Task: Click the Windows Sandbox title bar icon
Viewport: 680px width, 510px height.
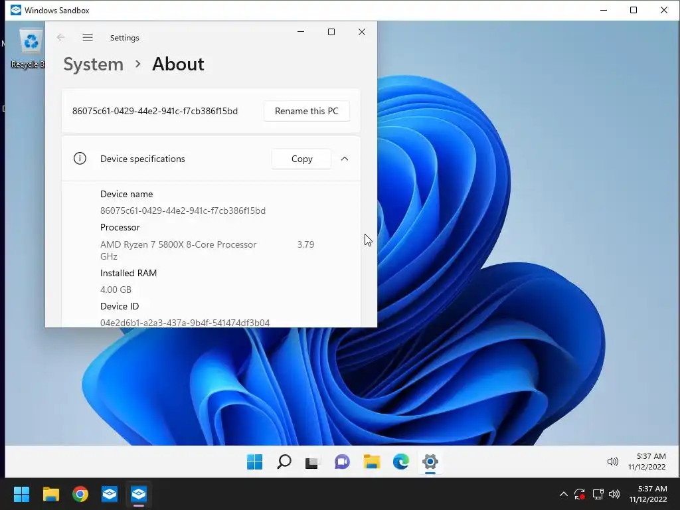Action: pyautogui.click(x=16, y=10)
